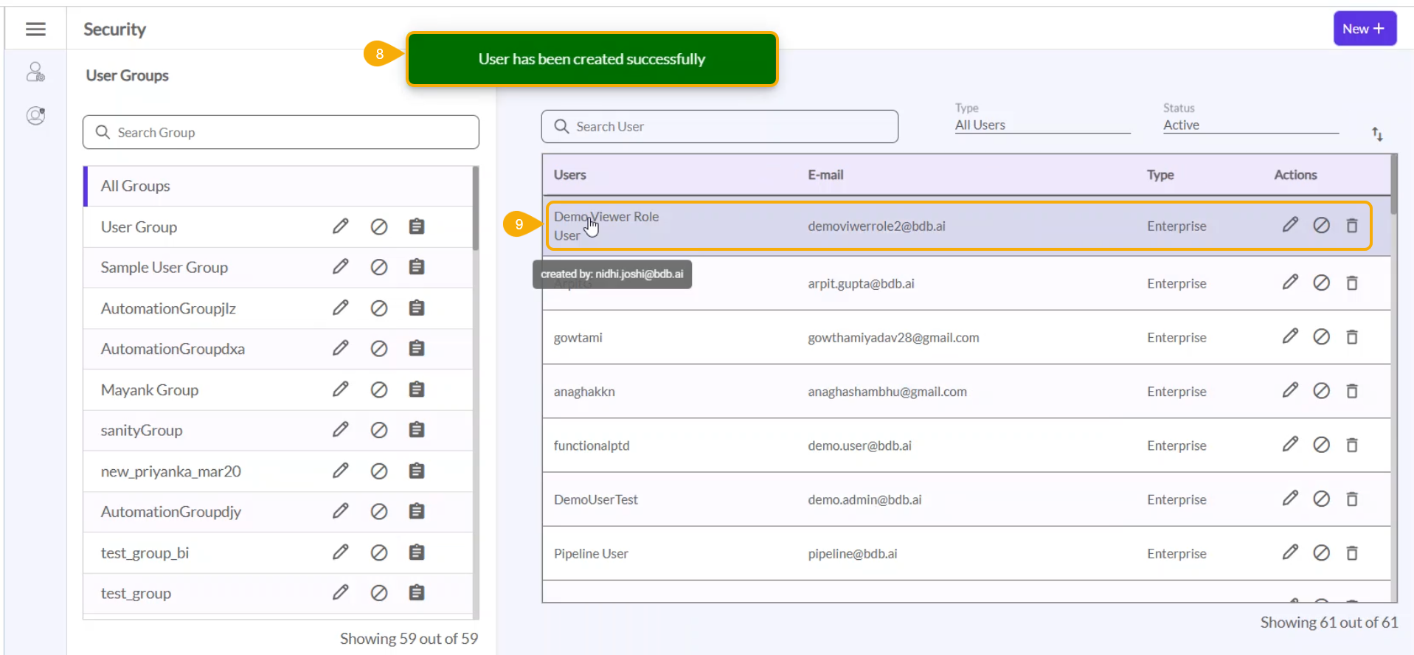The height and width of the screenshot is (655, 1414).
Task: Select All Groups in the list
Action: (x=136, y=186)
